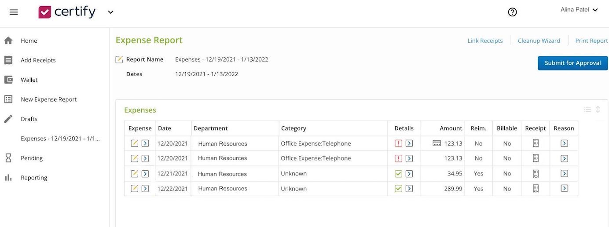The height and width of the screenshot is (227, 609).
Task: Click the credit card icon beside 123.13
Action: [x=437, y=143]
